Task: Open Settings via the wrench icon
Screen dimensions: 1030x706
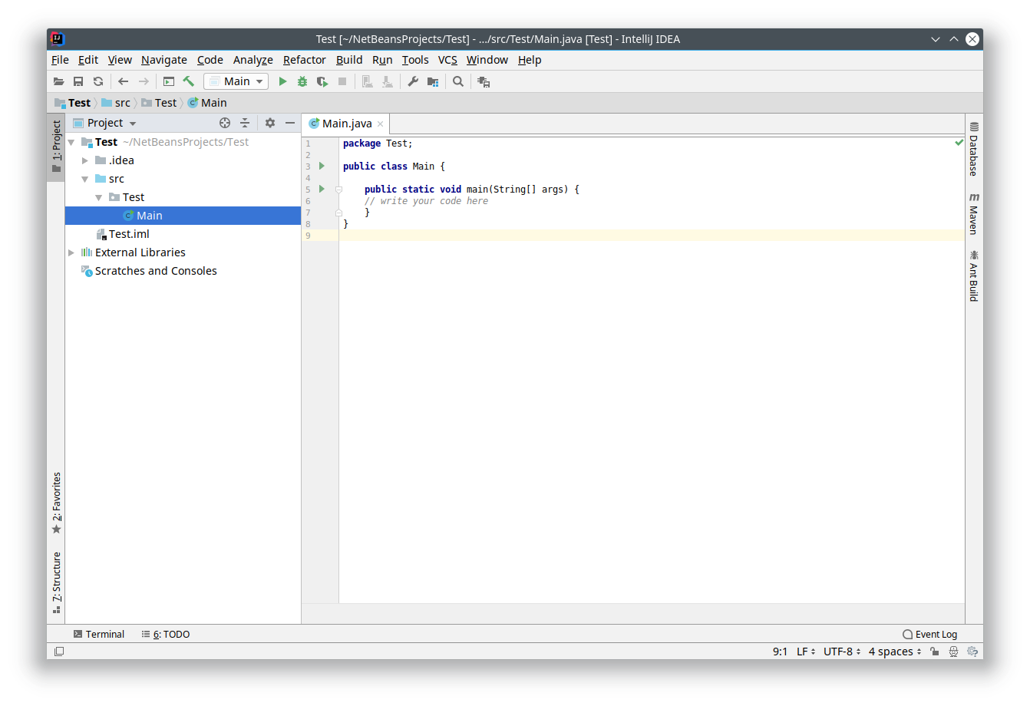Action: 413,81
